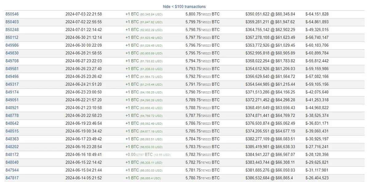Open block 849051 link
This screenshot has height=182, width=369.
pos(12,100)
